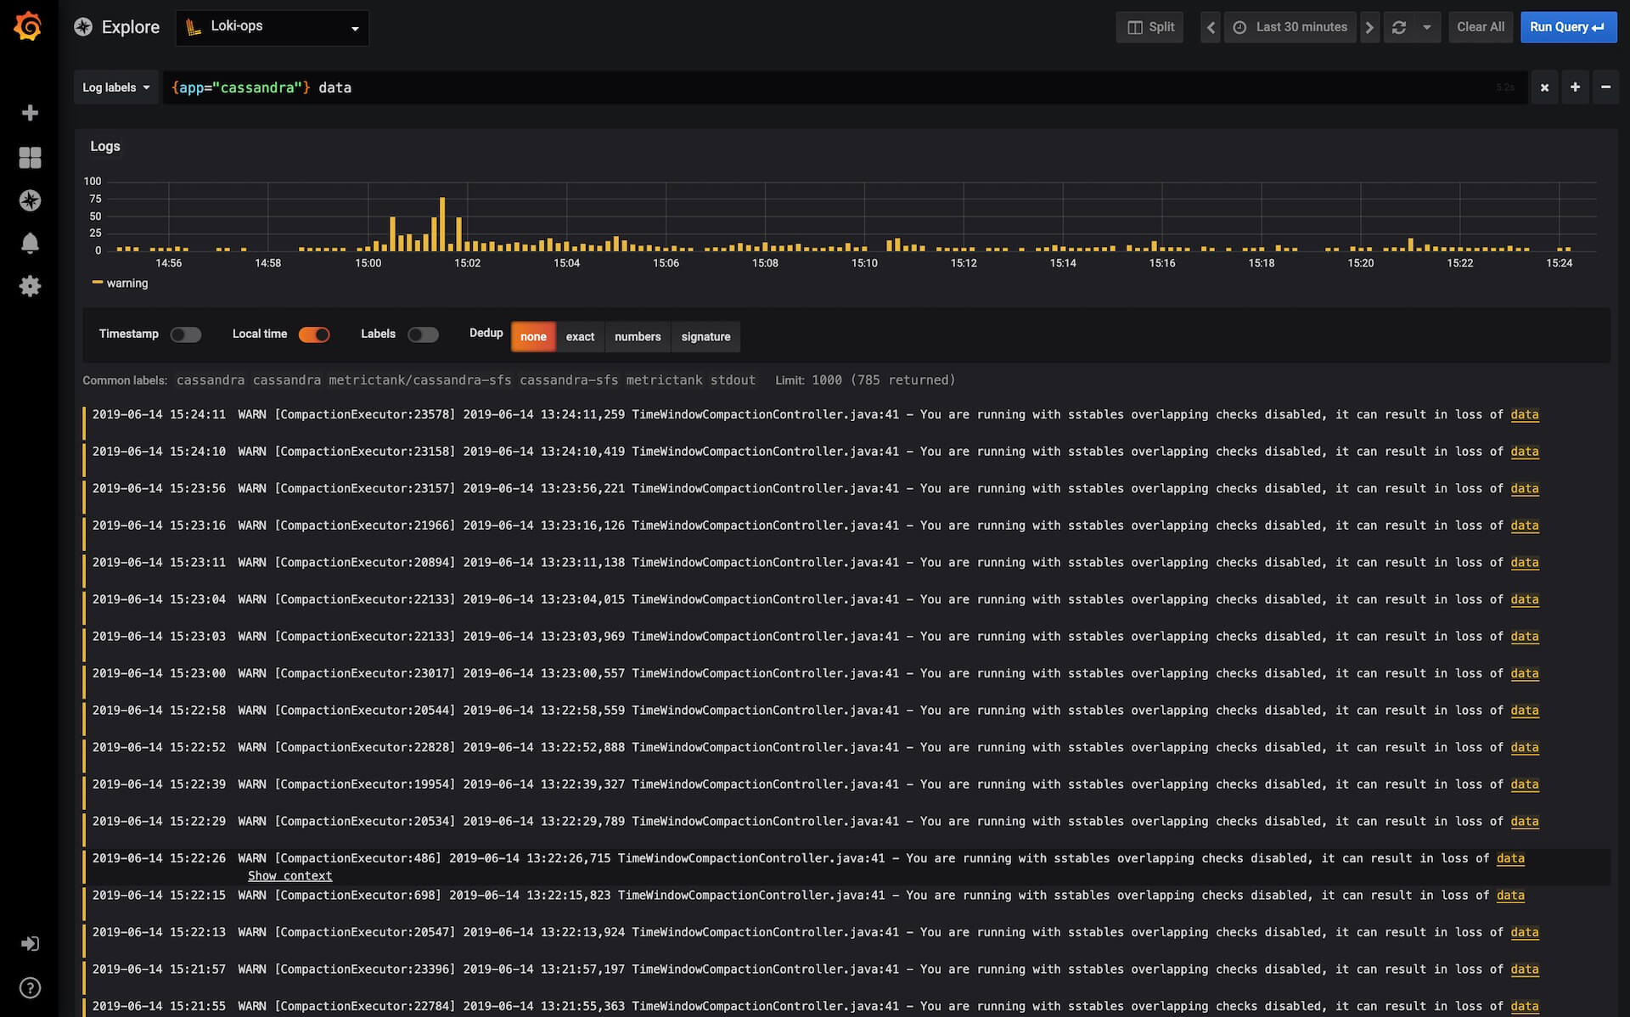Click the warning legend color swatch

[98, 283]
